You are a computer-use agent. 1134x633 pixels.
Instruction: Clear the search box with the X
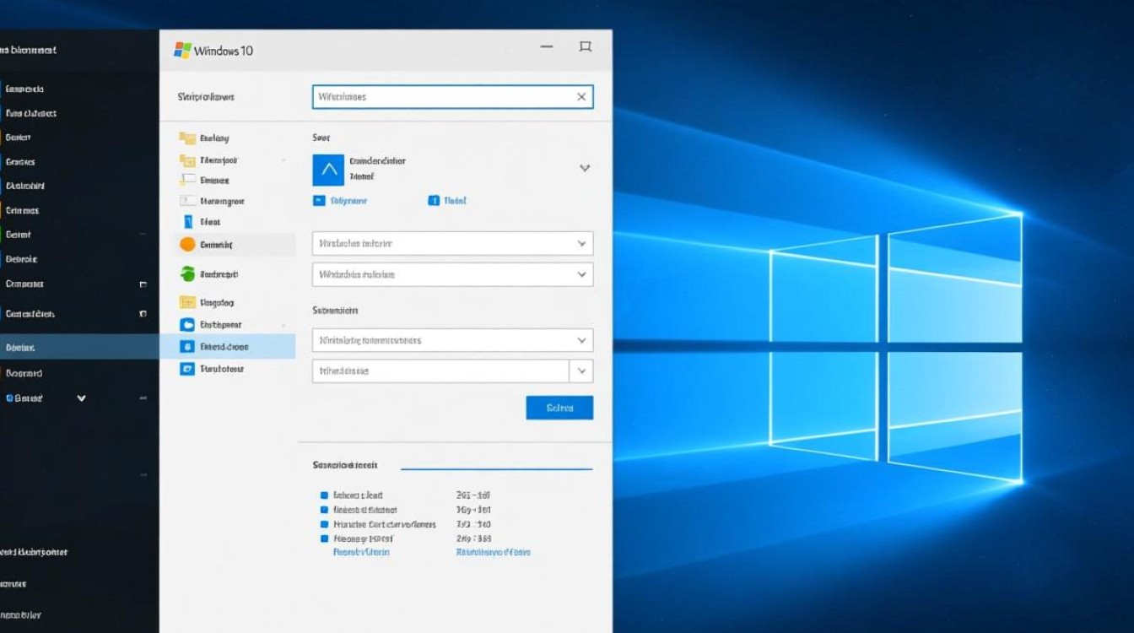[581, 97]
